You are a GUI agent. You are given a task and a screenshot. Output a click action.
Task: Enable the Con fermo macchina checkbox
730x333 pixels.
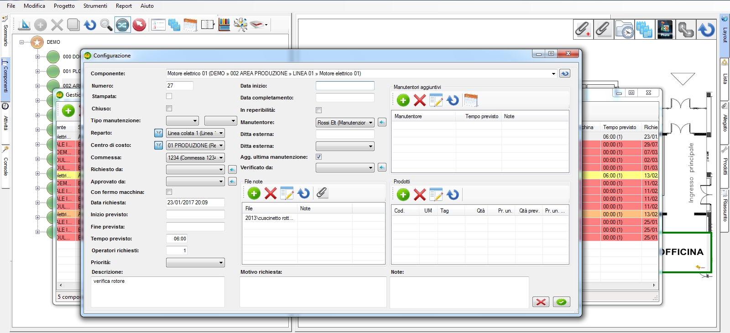click(169, 192)
